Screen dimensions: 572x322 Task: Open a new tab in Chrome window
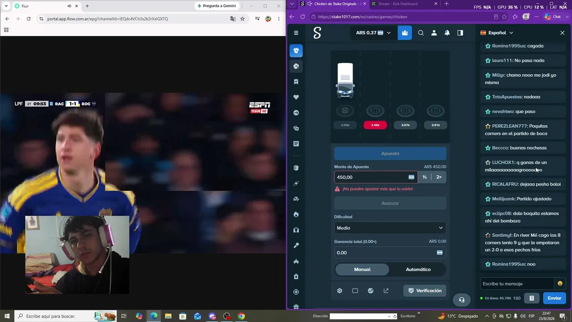tap(87, 6)
